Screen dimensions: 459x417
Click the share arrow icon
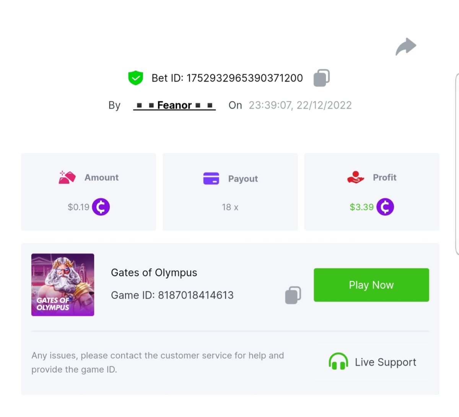(x=406, y=47)
